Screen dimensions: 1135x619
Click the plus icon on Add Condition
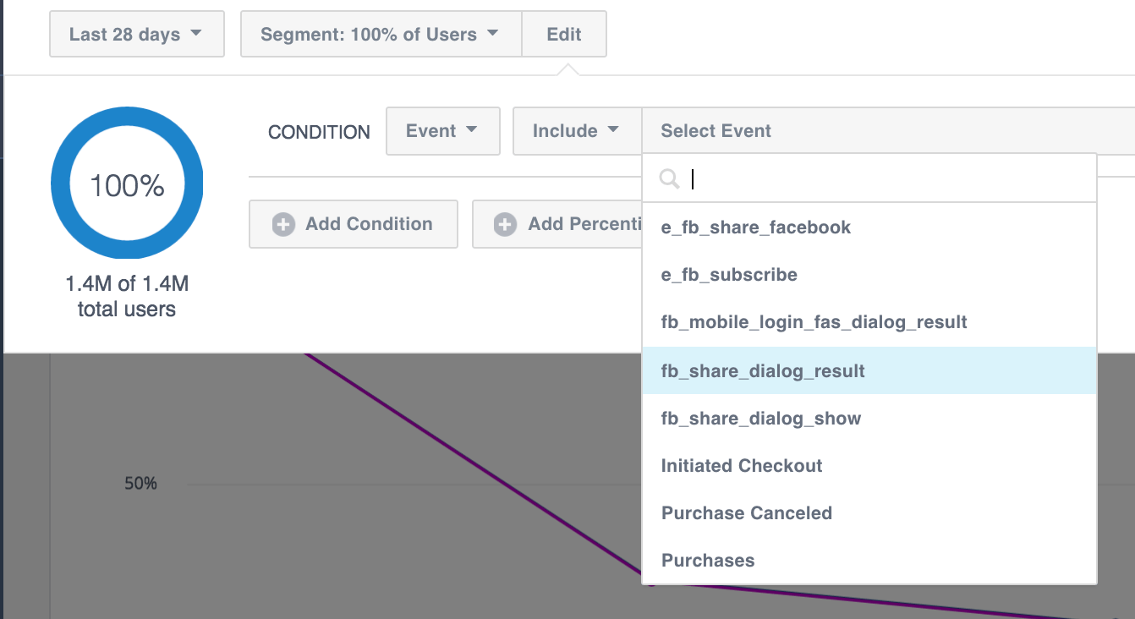click(283, 224)
